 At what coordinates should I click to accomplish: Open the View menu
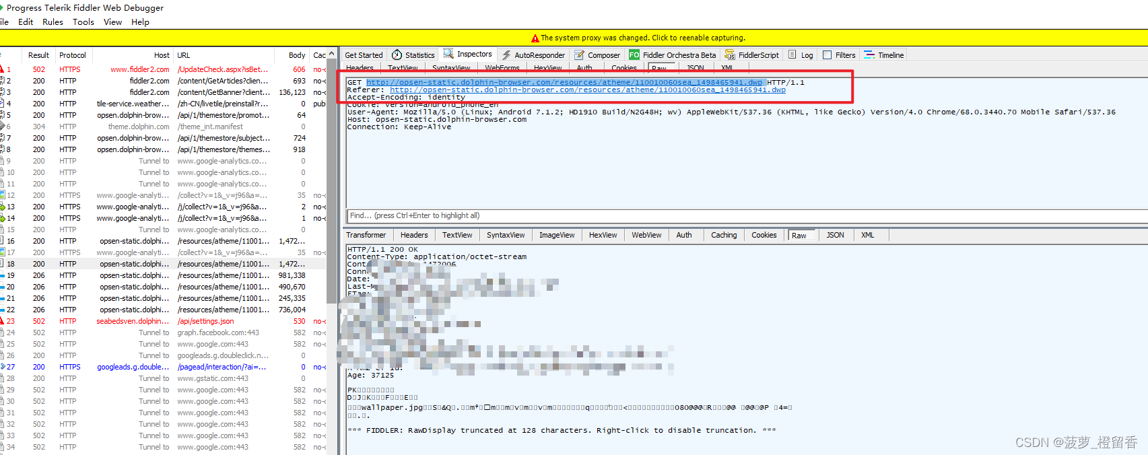click(112, 22)
